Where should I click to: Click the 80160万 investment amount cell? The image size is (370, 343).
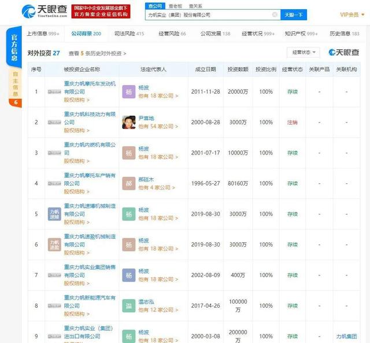pyautogui.click(x=238, y=183)
